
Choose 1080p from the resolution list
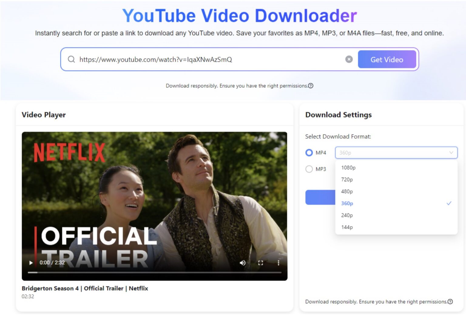pyautogui.click(x=348, y=168)
